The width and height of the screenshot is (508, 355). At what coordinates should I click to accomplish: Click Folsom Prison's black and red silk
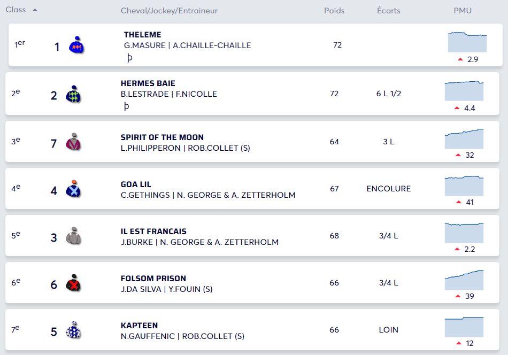point(73,283)
